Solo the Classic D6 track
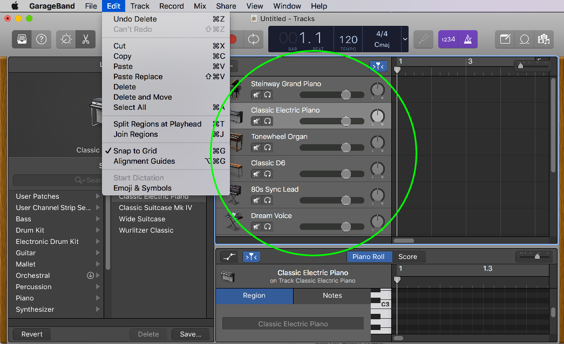 pos(267,174)
